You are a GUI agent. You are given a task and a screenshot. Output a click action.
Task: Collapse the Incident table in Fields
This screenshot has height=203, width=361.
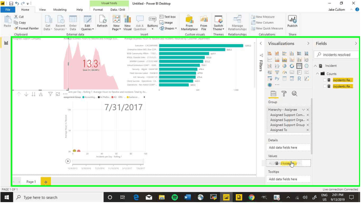coord(315,66)
